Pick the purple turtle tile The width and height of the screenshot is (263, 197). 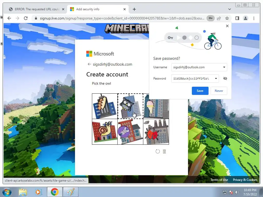pyautogui.click(x=130, y=132)
